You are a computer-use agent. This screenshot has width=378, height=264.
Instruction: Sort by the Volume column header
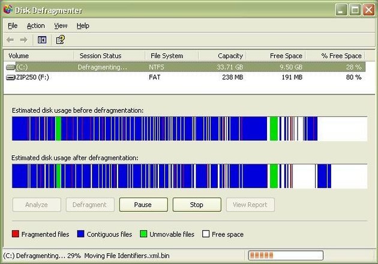point(39,56)
